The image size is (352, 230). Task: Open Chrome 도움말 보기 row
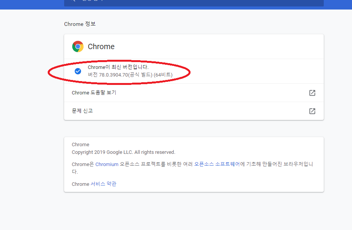point(194,93)
